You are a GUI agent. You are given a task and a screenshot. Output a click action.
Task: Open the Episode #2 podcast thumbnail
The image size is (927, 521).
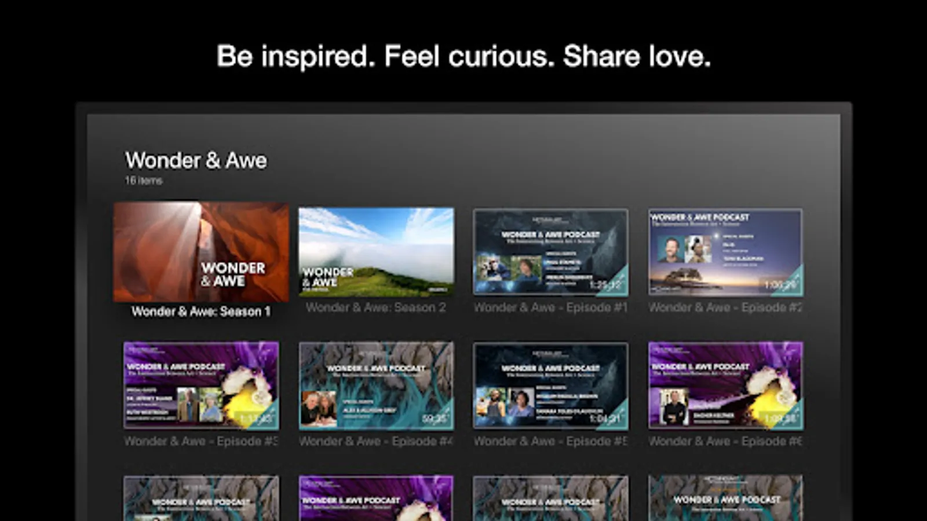click(725, 252)
